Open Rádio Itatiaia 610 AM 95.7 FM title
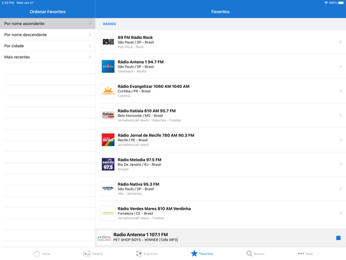 [x=147, y=111]
